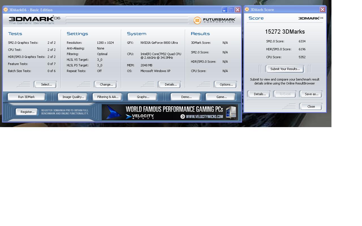Click the Anti-Aliasing value None

100,48
